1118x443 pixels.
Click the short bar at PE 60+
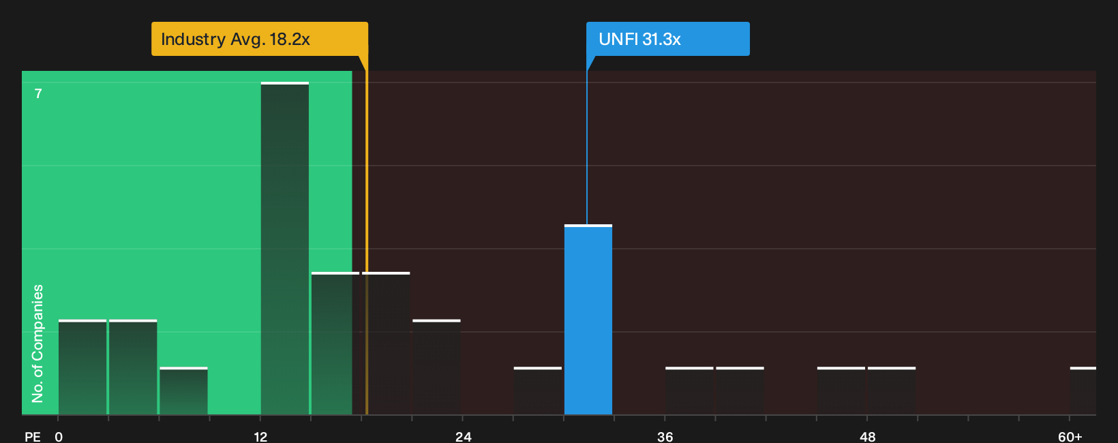pyautogui.click(x=1083, y=391)
